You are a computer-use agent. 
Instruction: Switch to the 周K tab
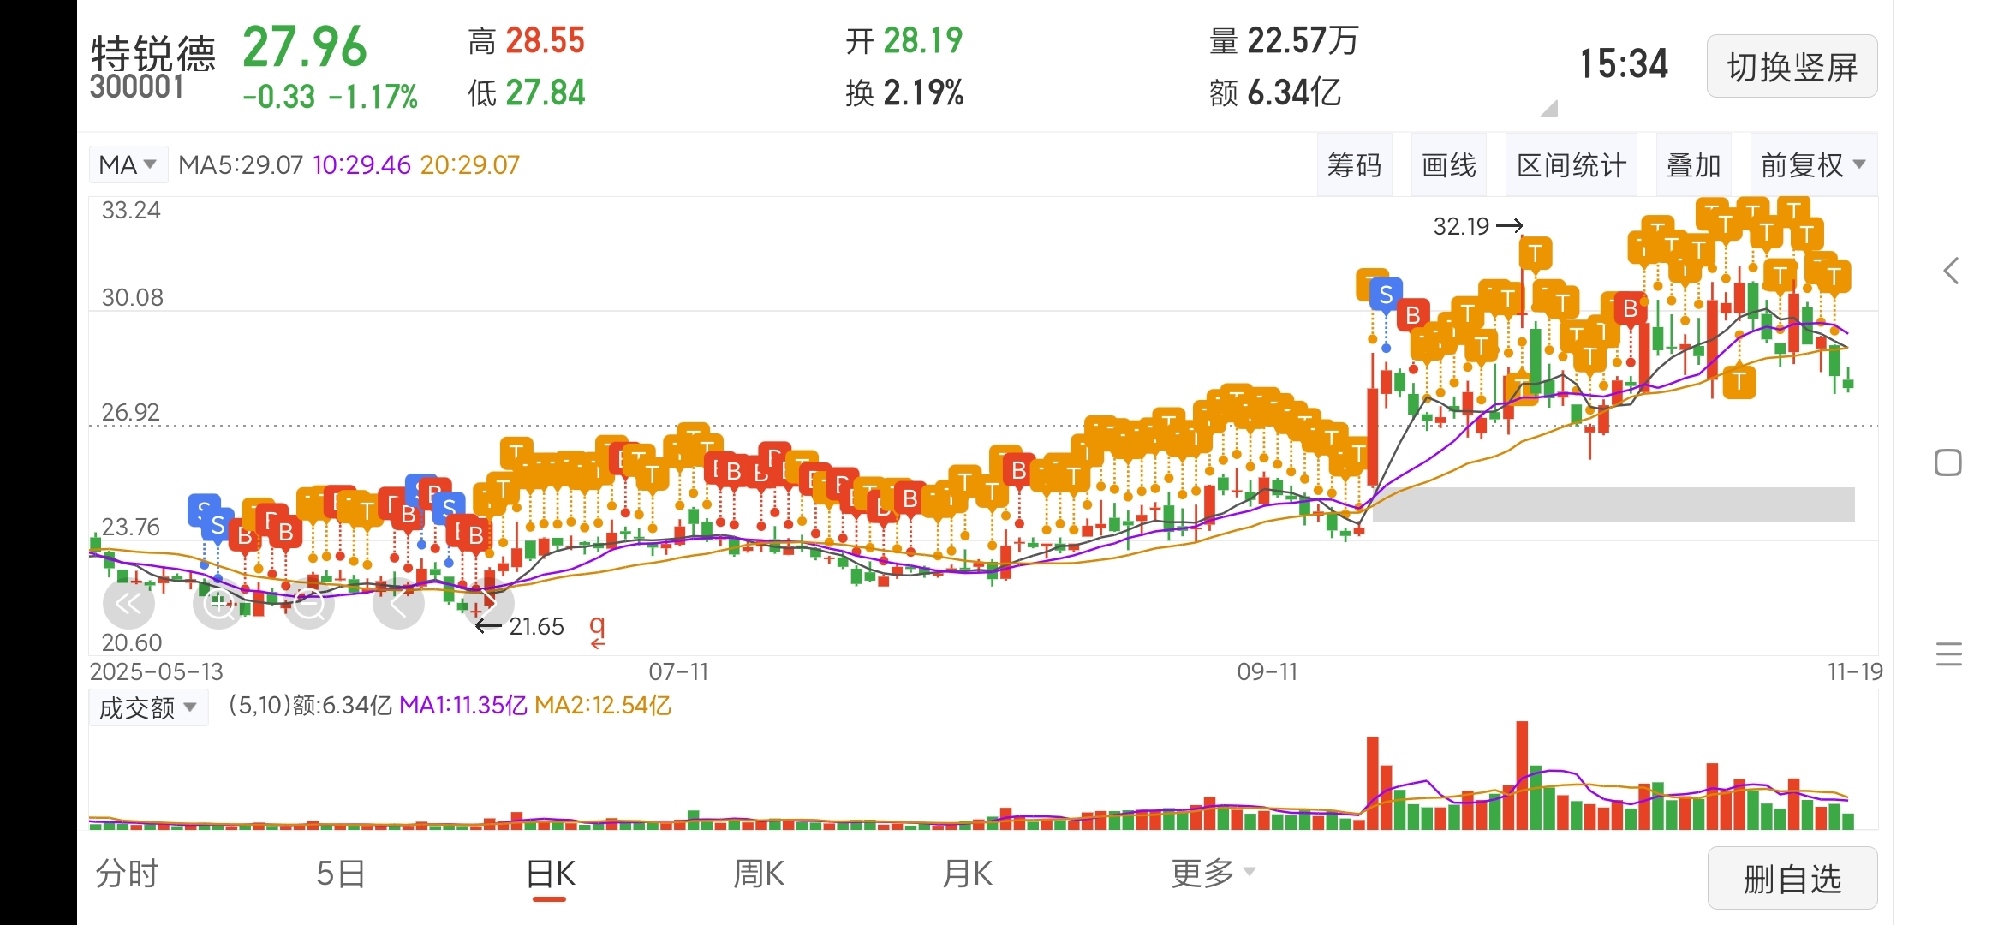coord(758,874)
